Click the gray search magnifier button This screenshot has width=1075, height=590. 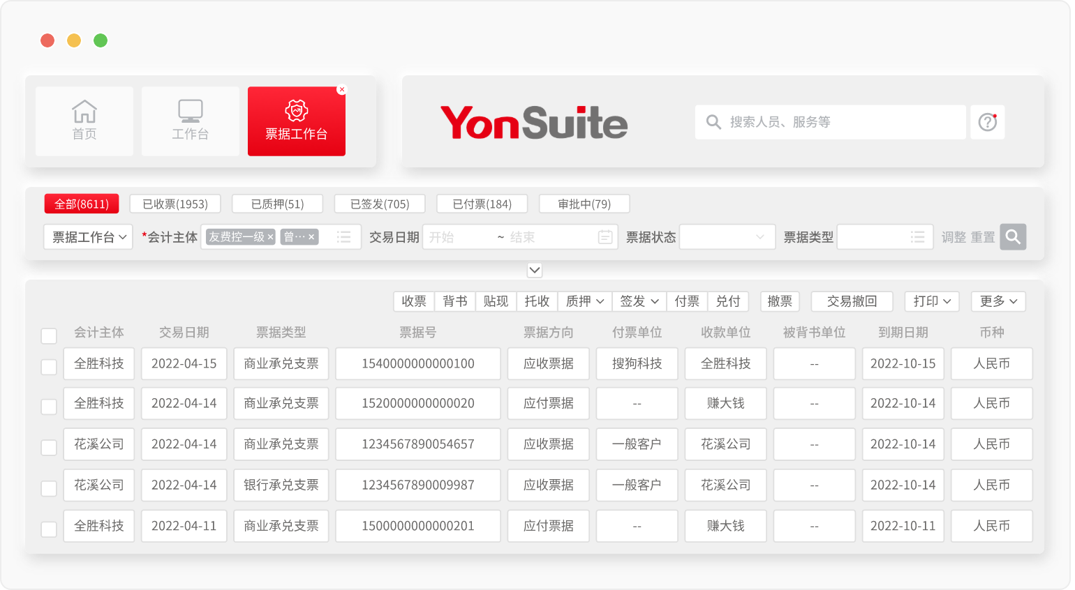click(1012, 237)
